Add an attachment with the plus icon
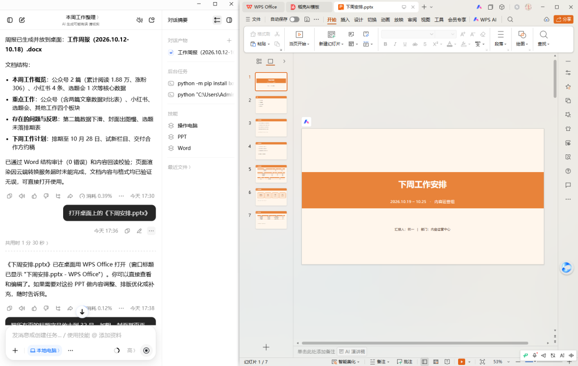Screen dimensions: 578x366 [15, 351]
